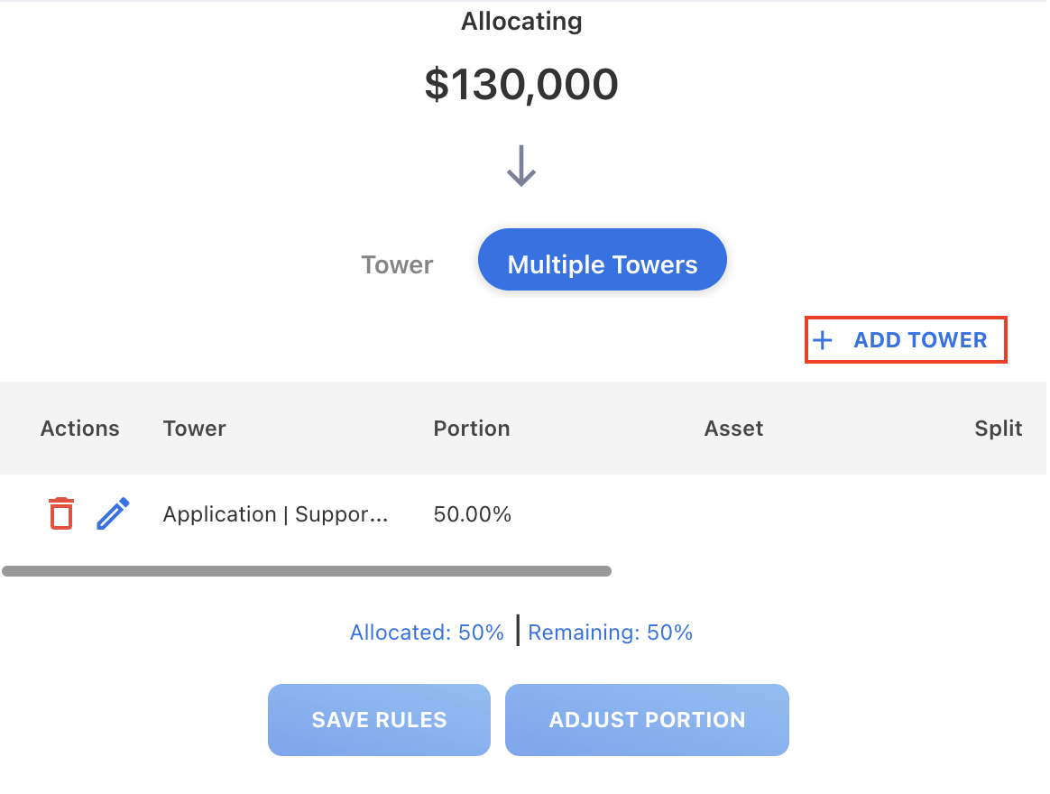Click the Portion column header
Image resolution: width=1050 pixels, height=794 pixels.
coord(472,429)
